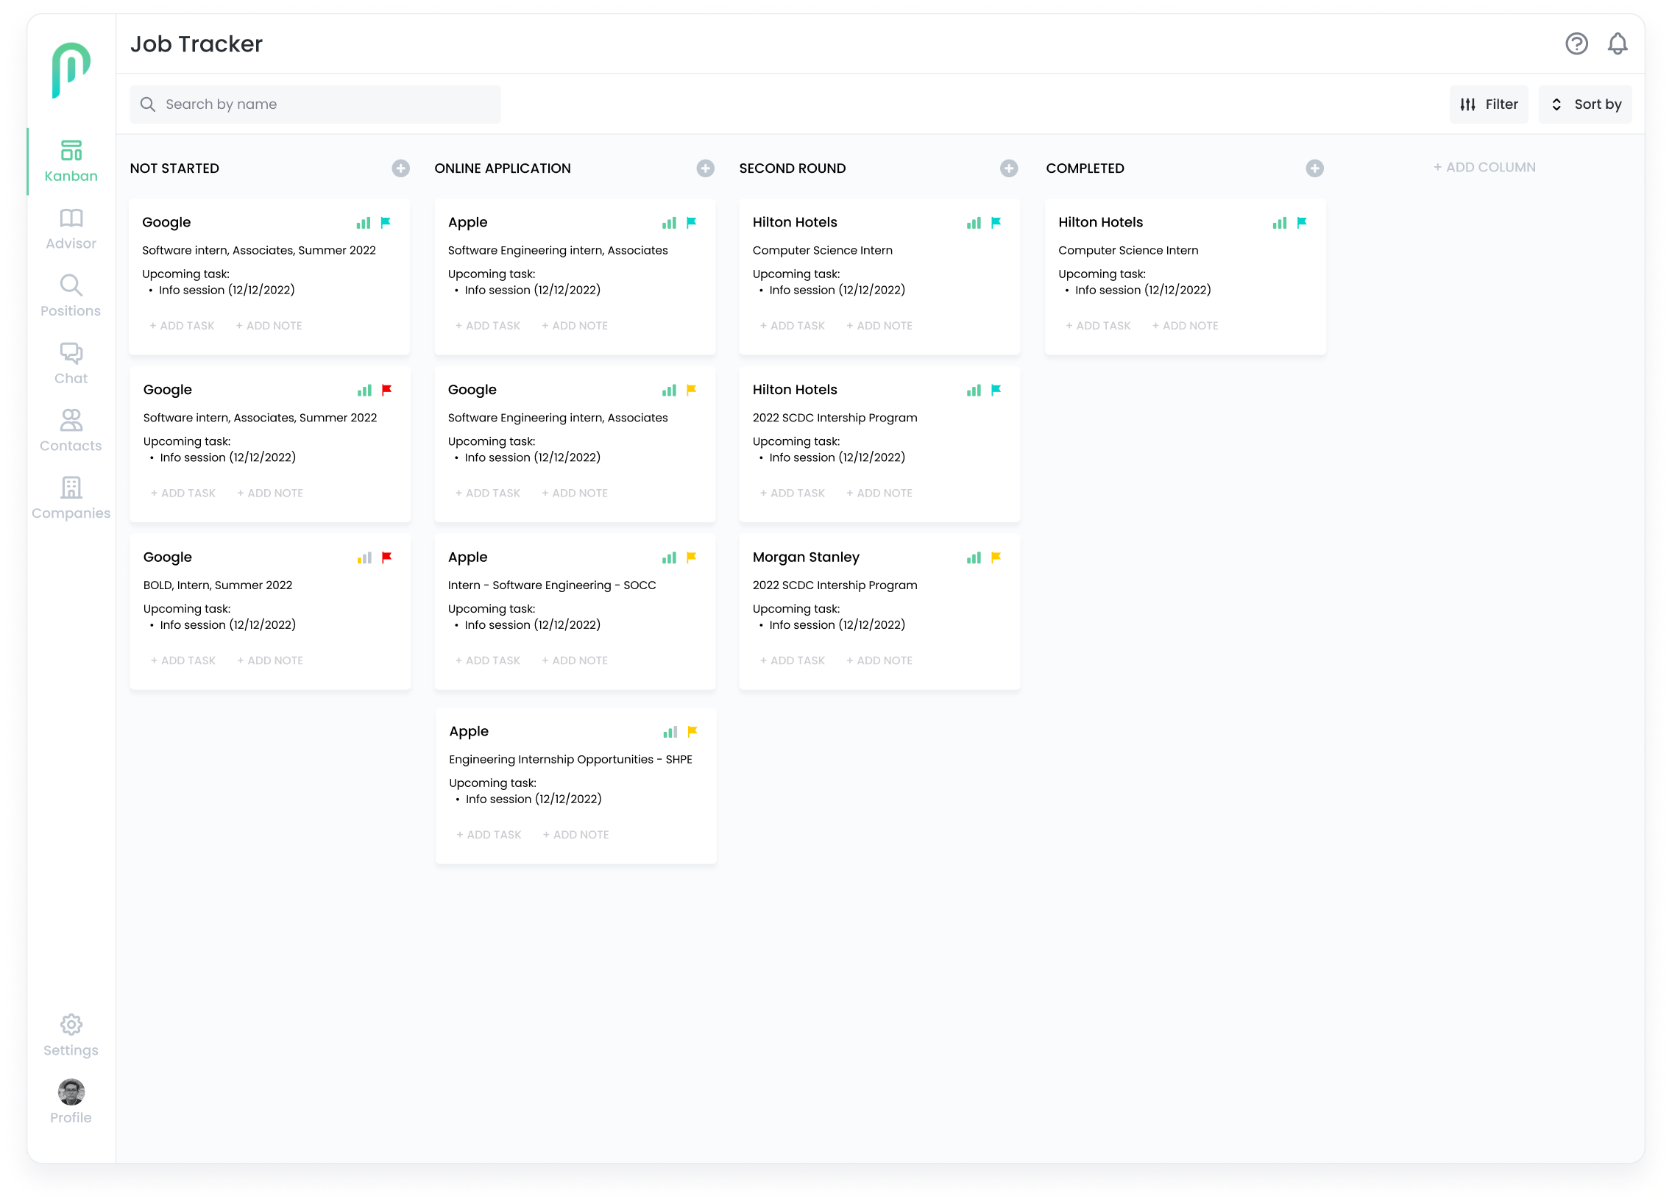Click the Info session task on Apple SHPE card
The width and height of the screenshot is (1672, 1204).
pos(533,799)
